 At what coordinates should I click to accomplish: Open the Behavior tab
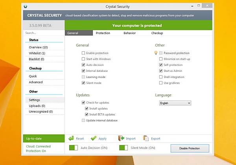(x=129, y=33)
